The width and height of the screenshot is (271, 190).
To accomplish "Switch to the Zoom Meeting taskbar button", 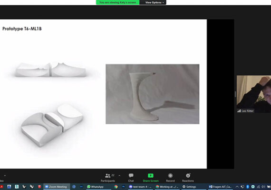I will (57, 187).
